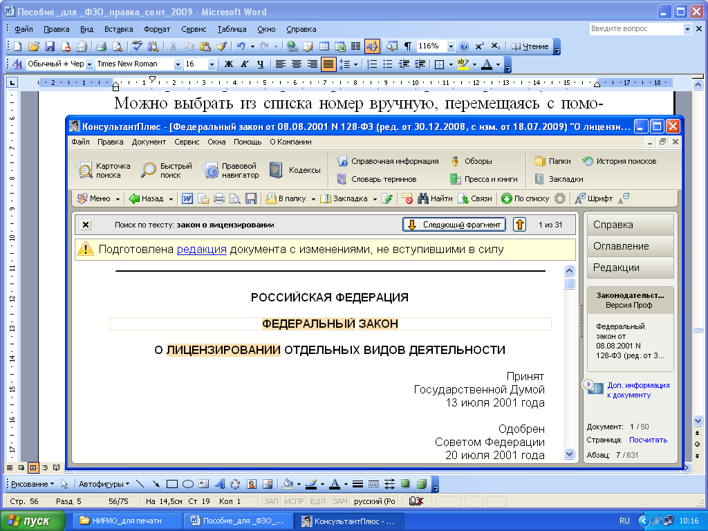
Task: Open Словарь терминов
Action: pos(377,179)
